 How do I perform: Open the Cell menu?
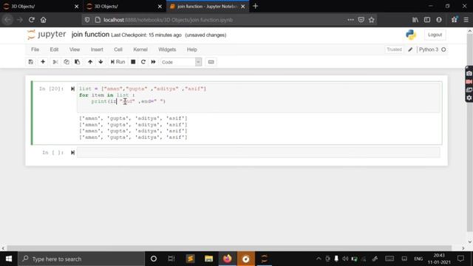(118, 50)
